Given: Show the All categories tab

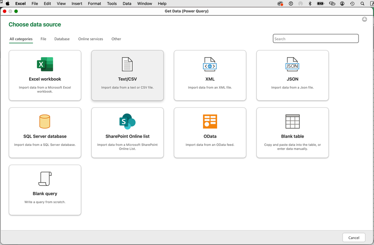Looking at the screenshot, I should pyautogui.click(x=21, y=39).
